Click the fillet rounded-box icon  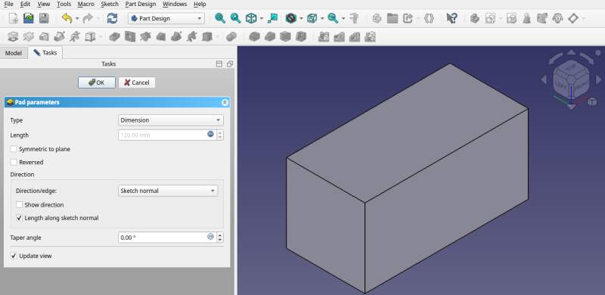(x=254, y=37)
